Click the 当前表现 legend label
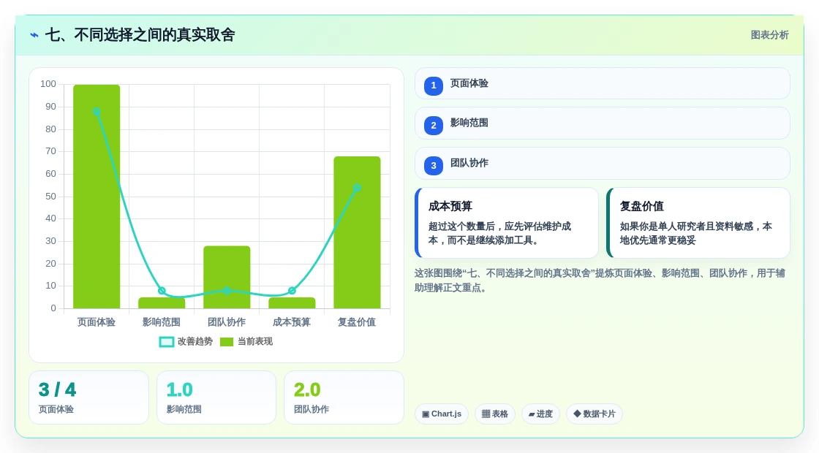The height and width of the screenshot is (453, 819). pyautogui.click(x=255, y=341)
